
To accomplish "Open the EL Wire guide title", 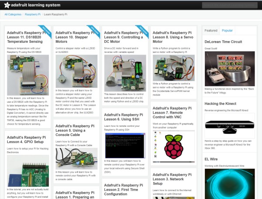I will click(211, 159).
